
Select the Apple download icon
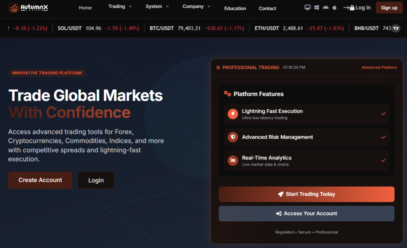coord(334,8)
